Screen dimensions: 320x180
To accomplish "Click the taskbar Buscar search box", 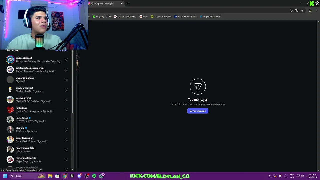I will [x=28, y=176].
